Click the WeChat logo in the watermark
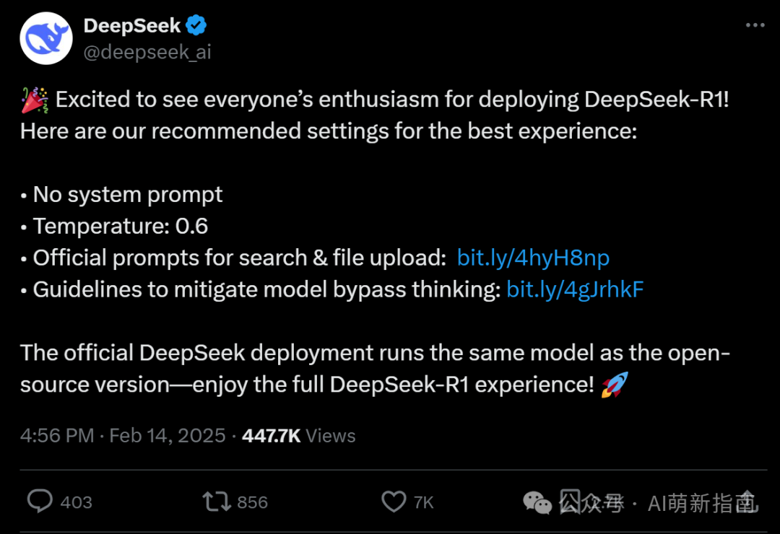Screen dimensions: 780x534 [538, 502]
